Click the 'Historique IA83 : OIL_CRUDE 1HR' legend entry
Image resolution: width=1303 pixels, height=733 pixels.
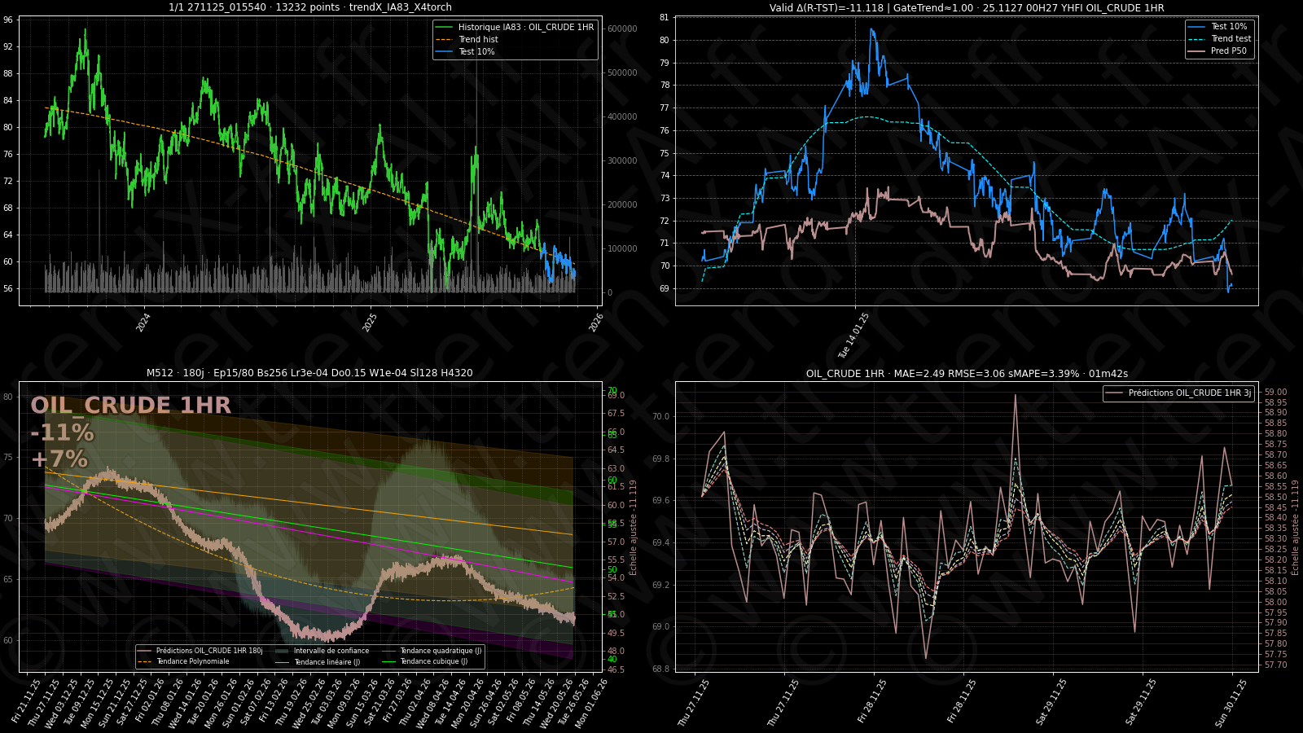click(x=525, y=27)
